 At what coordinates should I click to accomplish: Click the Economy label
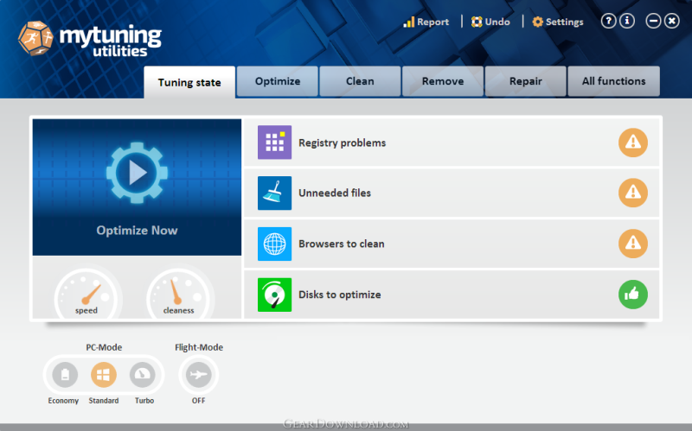[x=63, y=401]
